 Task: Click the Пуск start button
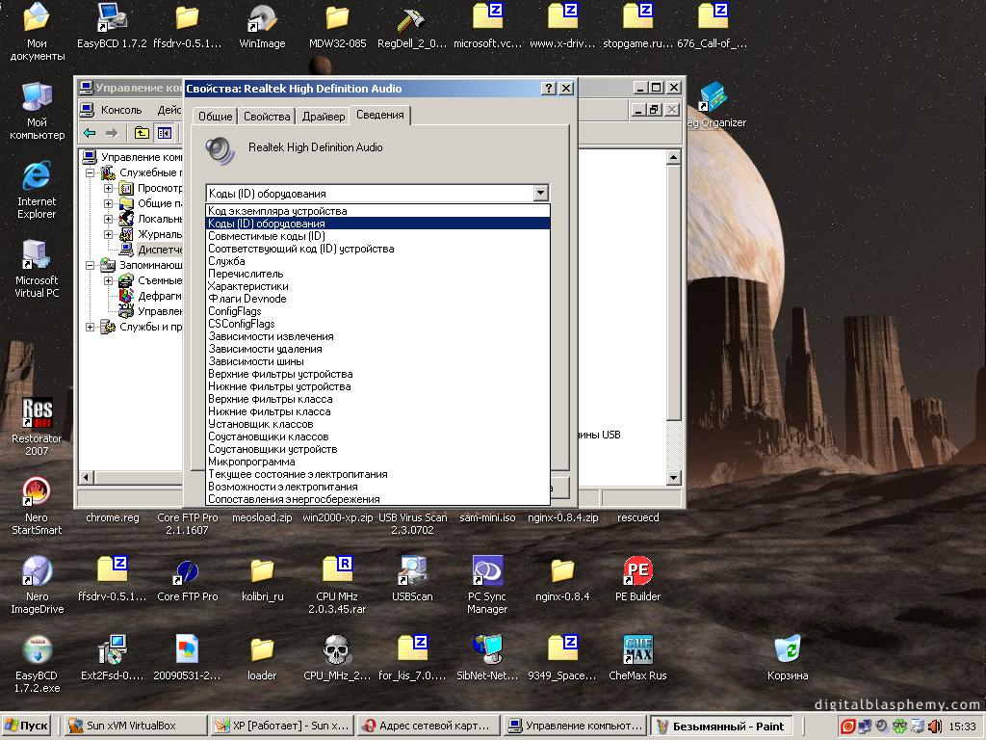click(x=27, y=726)
